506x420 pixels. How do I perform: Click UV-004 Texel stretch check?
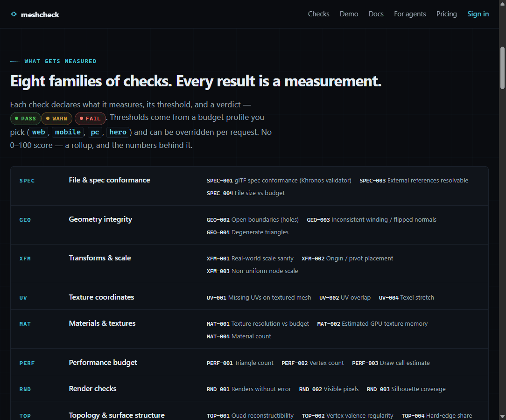(406, 297)
